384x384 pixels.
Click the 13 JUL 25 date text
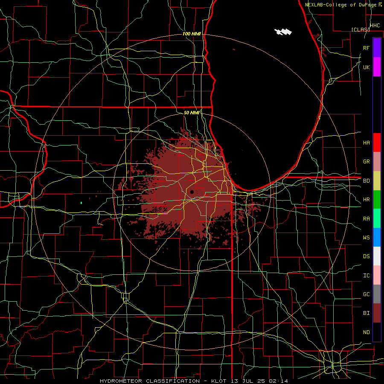(x=248, y=381)
